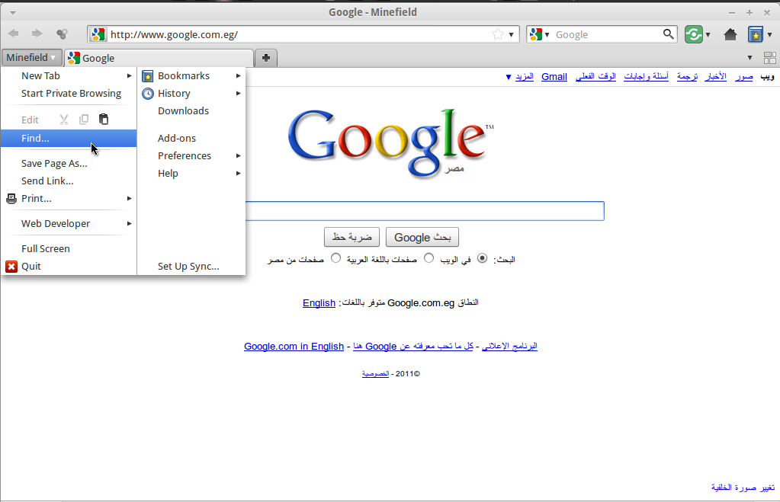Select the web search radio button
The width and height of the screenshot is (780, 502).
(482, 258)
